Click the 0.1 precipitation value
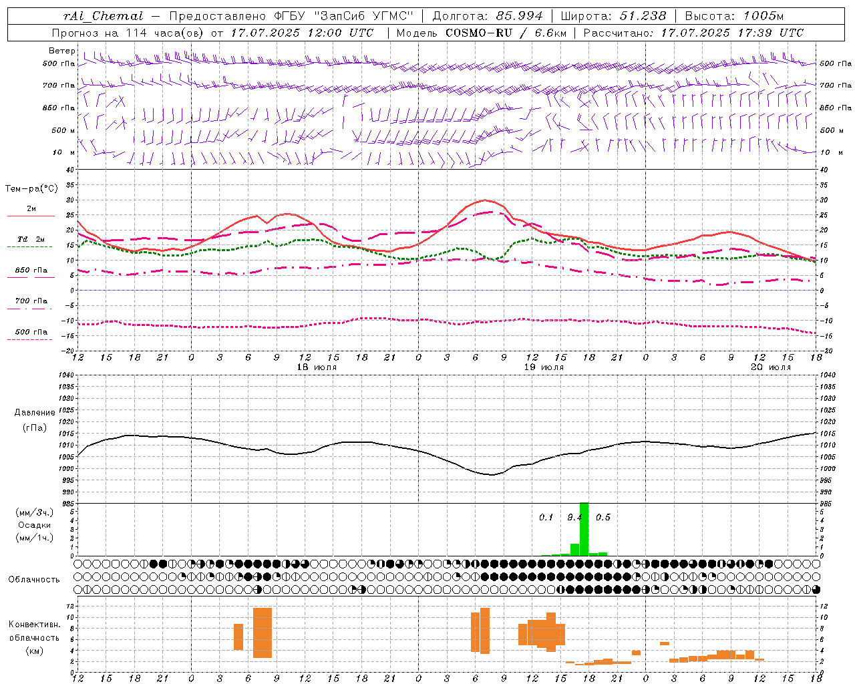 (546, 517)
